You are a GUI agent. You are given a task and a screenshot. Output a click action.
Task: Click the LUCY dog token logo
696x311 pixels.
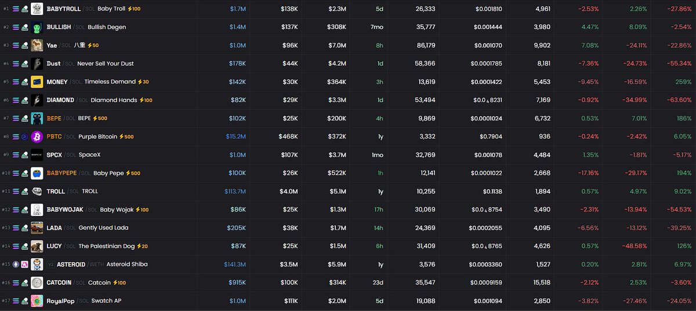37,246
